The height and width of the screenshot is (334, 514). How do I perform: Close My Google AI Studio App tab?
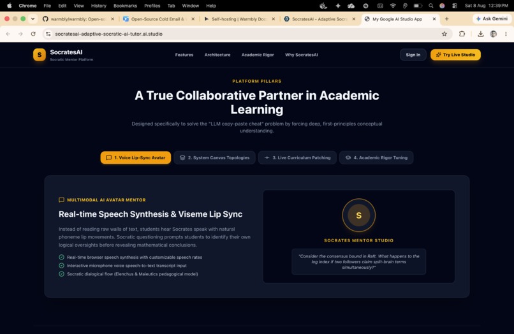click(434, 19)
